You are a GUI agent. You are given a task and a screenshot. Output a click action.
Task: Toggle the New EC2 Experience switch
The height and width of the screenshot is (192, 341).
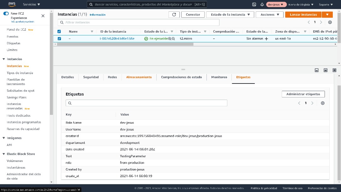tap(6, 14)
